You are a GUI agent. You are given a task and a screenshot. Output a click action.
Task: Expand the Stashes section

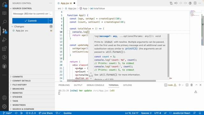(32, 97)
